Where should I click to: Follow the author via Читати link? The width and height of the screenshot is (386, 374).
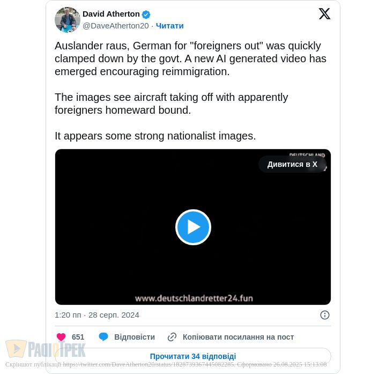169,26
